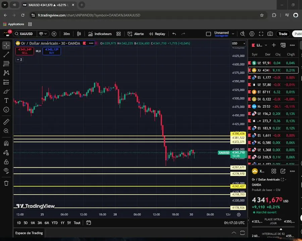This screenshot has width=302, height=241.
Task: Expand the Unnamed layout dropdown
Action: pos(233,34)
